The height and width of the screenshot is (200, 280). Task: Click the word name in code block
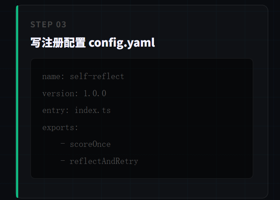pos(51,77)
